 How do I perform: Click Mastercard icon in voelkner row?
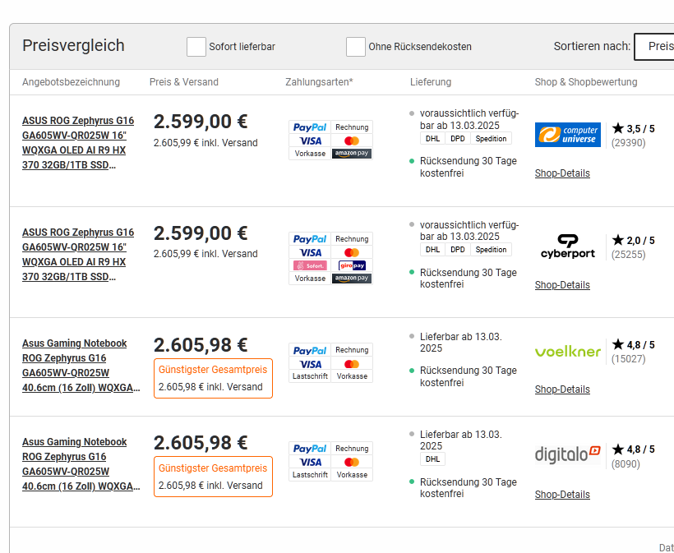[352, 363]
